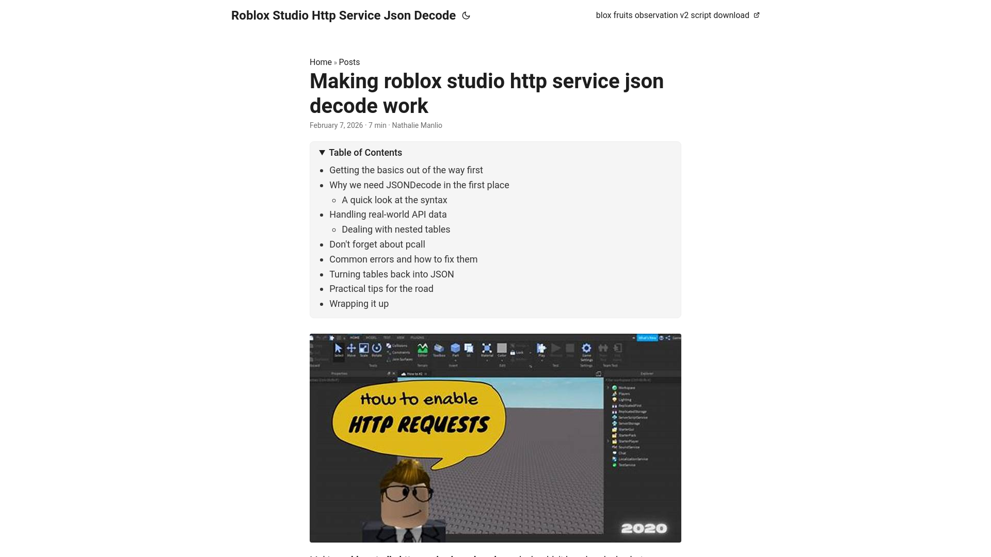Jump to Practical tips for the road

pyautogui.click(x=381, y=289)
